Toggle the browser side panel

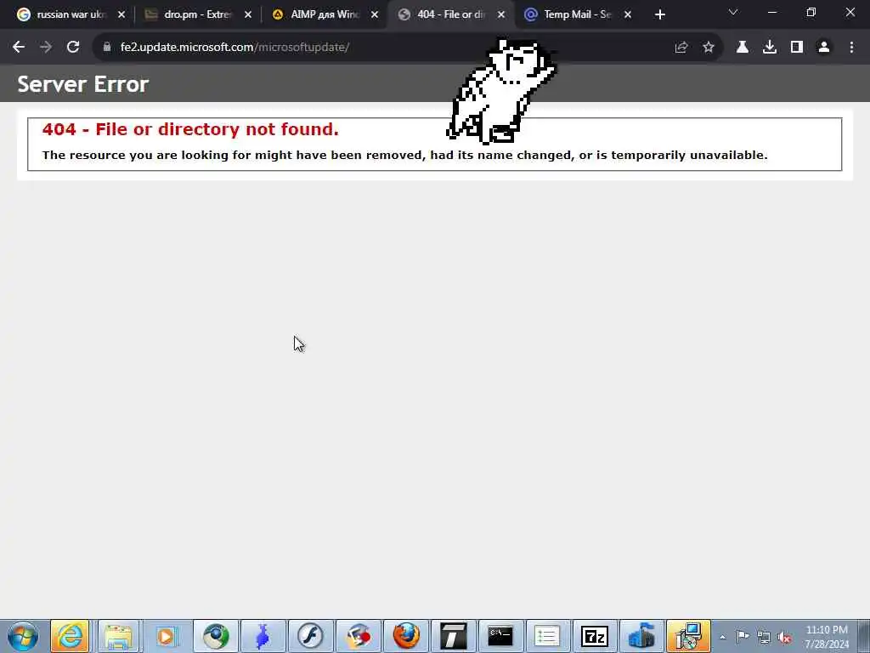click(797, 48)
